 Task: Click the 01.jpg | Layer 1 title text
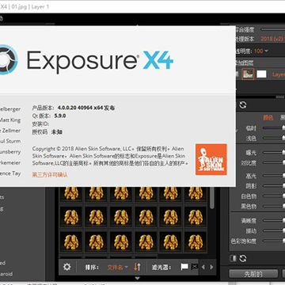30,7
